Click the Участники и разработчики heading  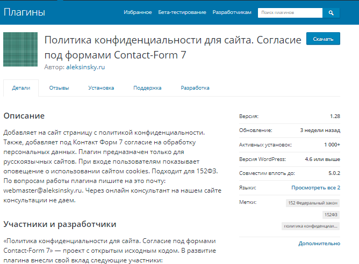pyautogui.click(x=60, y=224)
